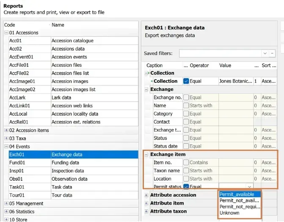The image size is (284, 222).
Task: Collapse the 01 Accessions group
Action: [6, 33]
